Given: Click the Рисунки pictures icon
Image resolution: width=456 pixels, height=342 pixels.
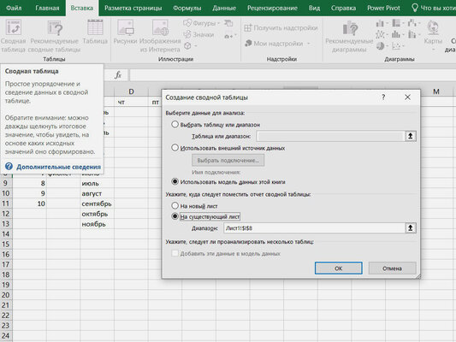Looking at the screenshot, I should (125, 28).
